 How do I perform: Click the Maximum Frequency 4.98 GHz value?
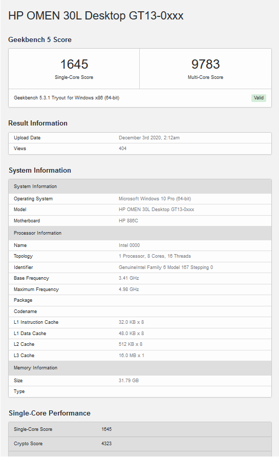point(128,289)
